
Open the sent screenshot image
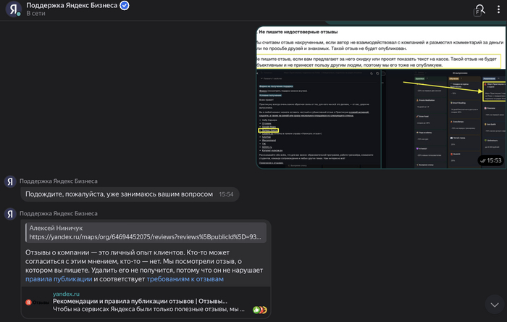click(x=381, y=98)
